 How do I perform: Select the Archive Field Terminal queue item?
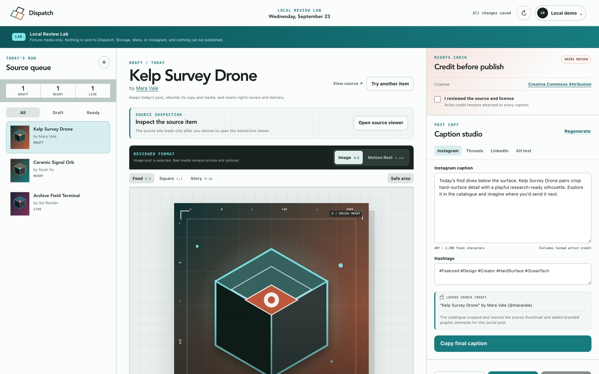[x=58, y=203]
